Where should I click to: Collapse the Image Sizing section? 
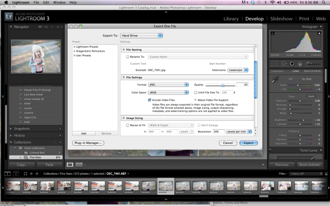[x=124, y=118]
